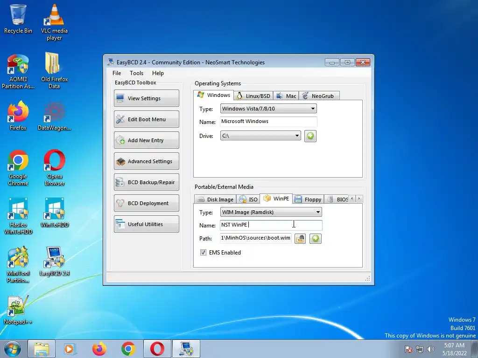The width and height of the screenshot is (478, 358).
Task: Open Chrome from taskbar
Action: tap(128, 349)
